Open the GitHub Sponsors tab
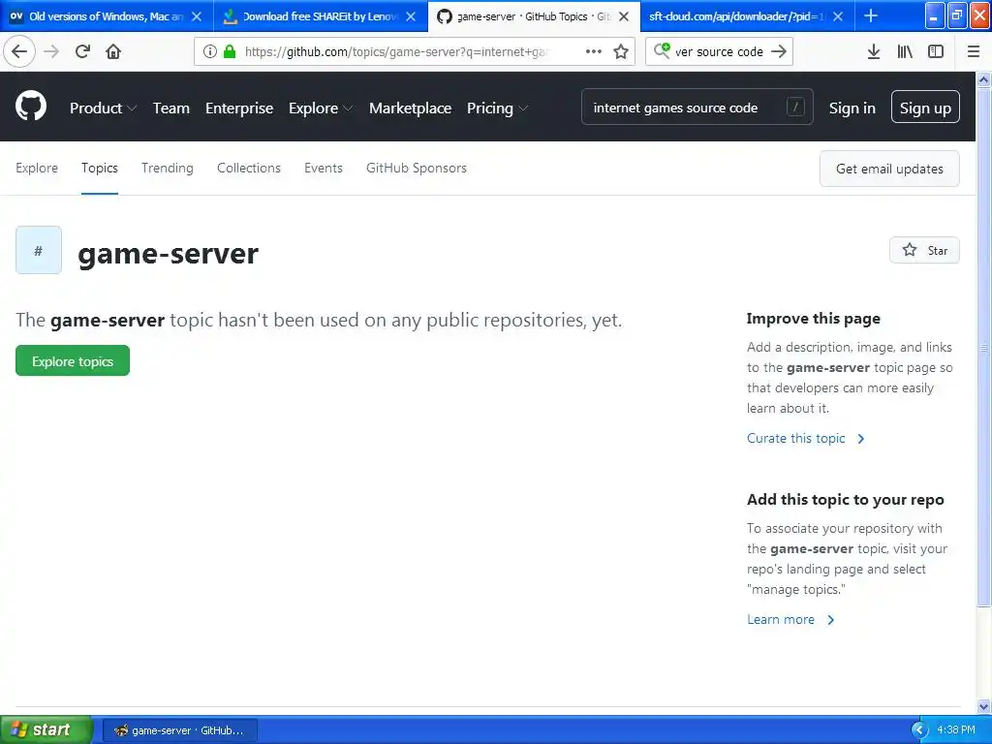 pos(417,168)
